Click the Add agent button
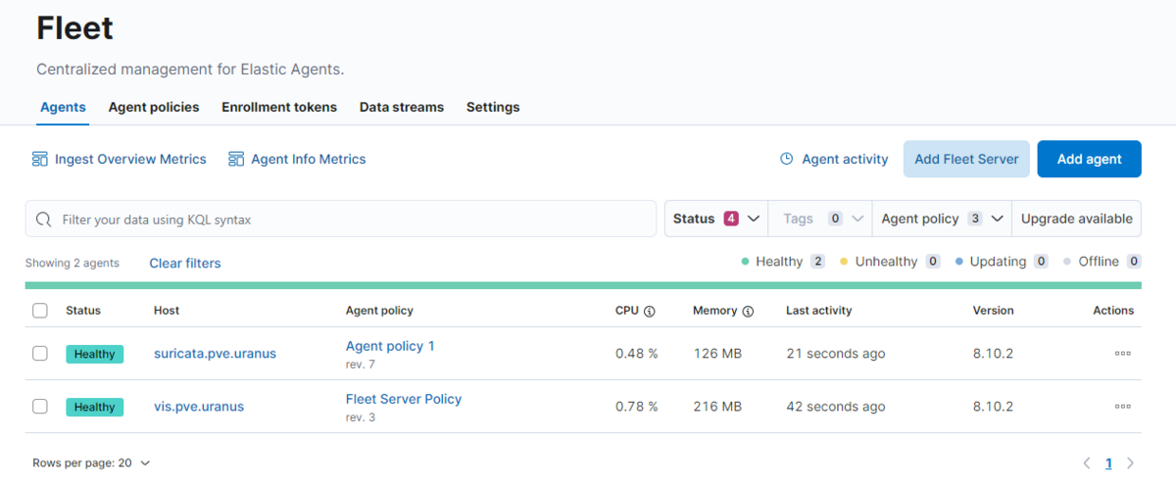This screenshot has height=490, width=1176. (x=1089, y=159)
